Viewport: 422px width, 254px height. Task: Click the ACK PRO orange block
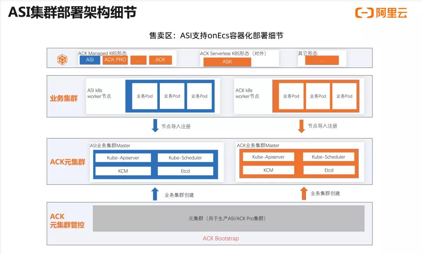pyautogui.click(x=115, y=60)
